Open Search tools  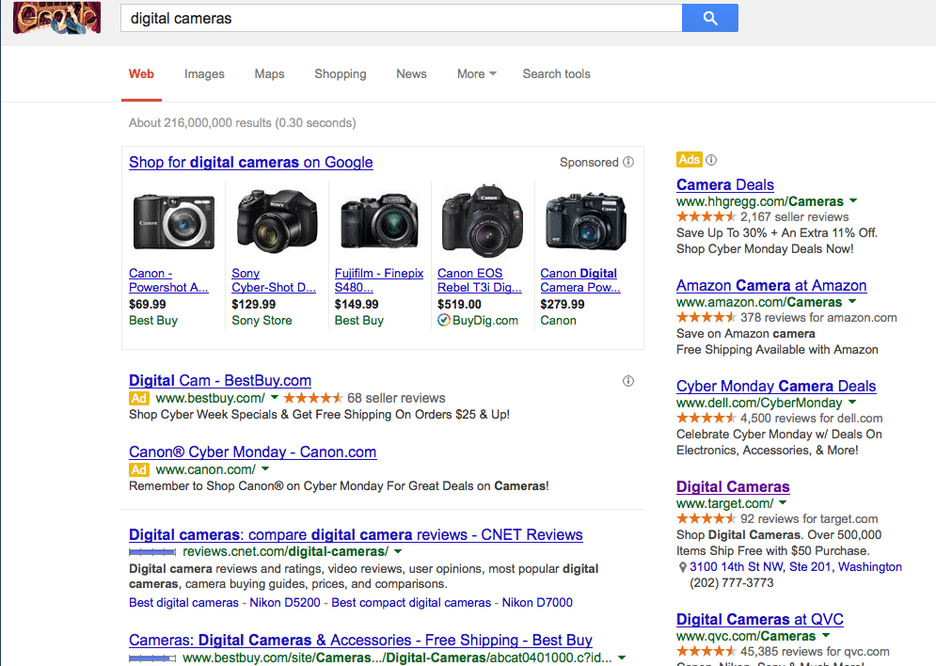click(x=556, y=74)
